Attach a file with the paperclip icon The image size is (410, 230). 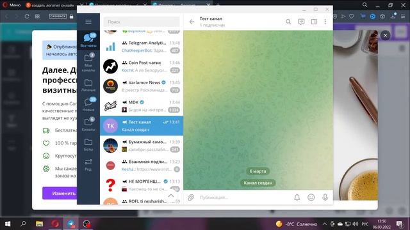click(x=191, y=197)
